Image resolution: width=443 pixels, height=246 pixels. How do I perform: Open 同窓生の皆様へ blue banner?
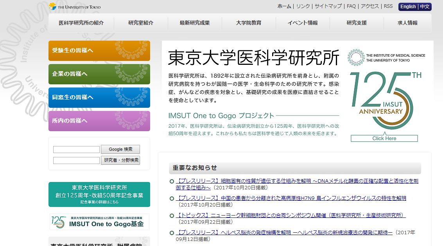click(x=99, y=98)
